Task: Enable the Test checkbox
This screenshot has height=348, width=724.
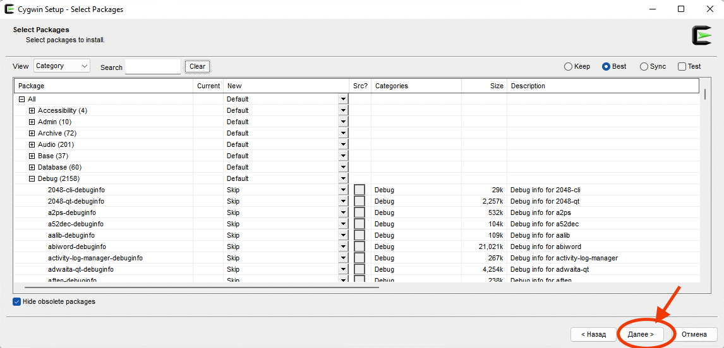Action: pos(682,66)
